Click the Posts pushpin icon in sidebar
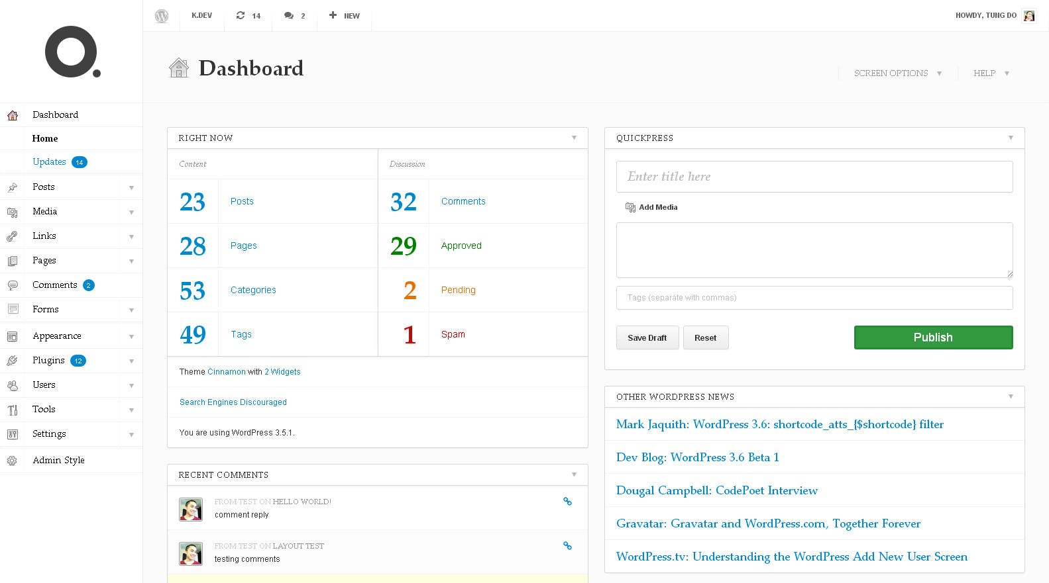The width and height of the screenshot is (1049, 583). tap(13, 187)
